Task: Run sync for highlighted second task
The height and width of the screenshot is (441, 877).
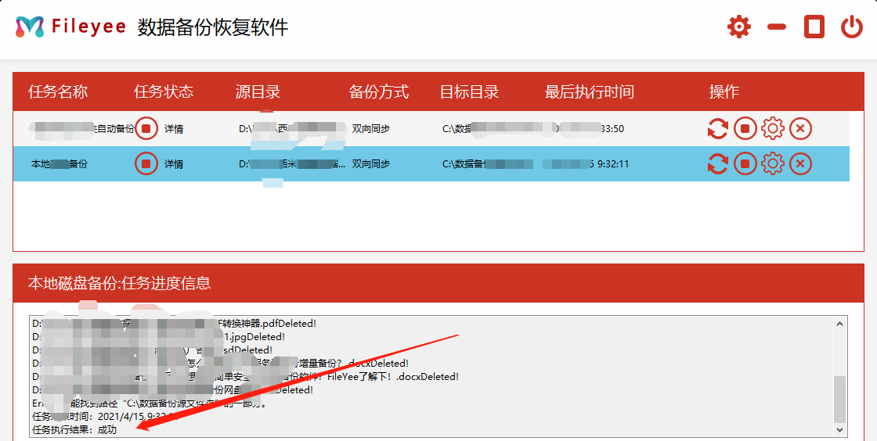Action: point(717,163)
